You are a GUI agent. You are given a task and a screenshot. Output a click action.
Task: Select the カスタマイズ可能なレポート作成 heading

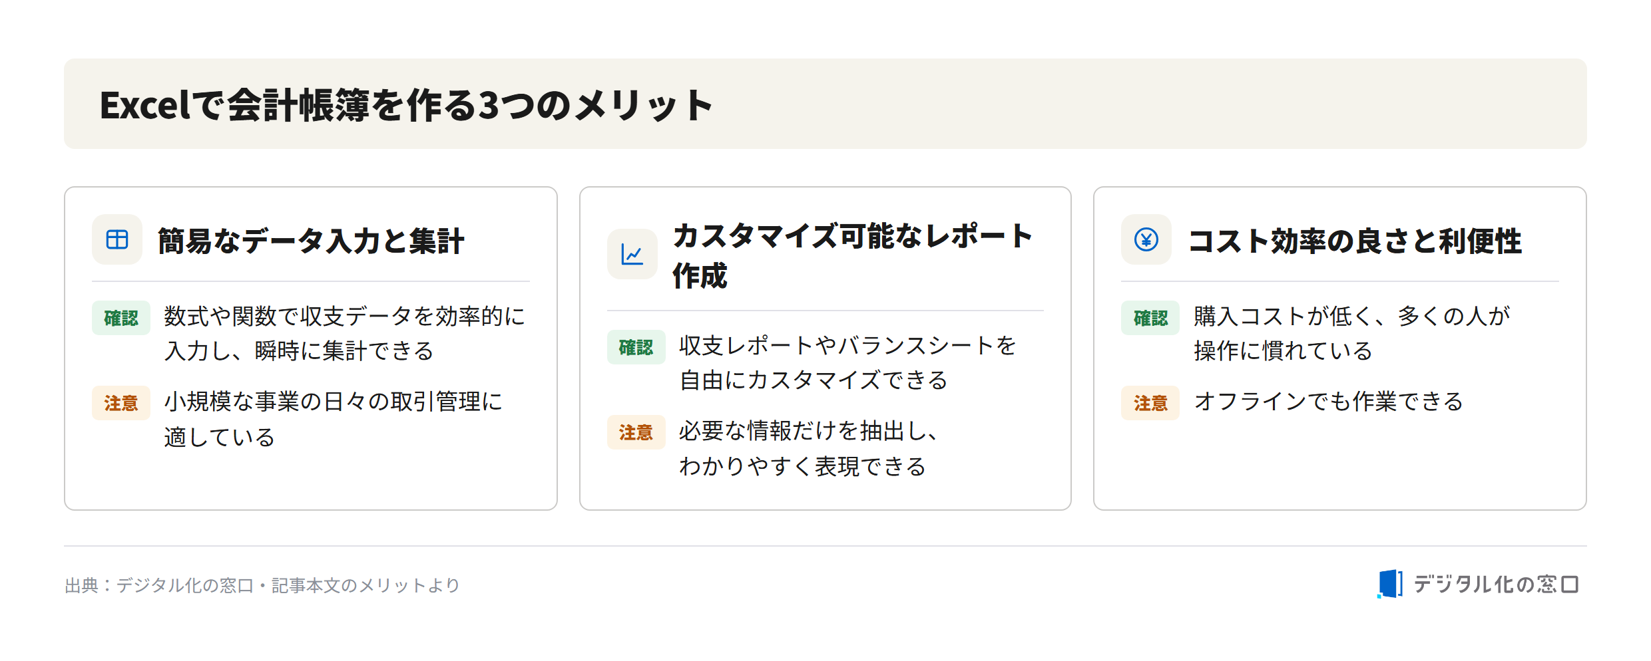tap(852, 255)
